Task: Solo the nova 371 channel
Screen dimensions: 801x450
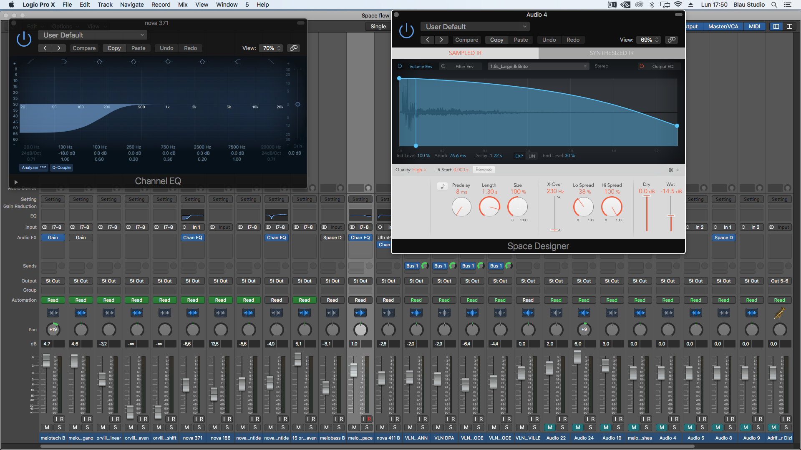Action: pyautogui.click(x=199, y=427)
